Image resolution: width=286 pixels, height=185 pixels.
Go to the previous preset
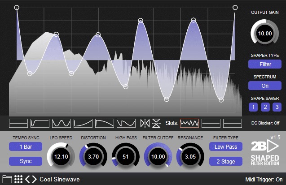point(27,179)
